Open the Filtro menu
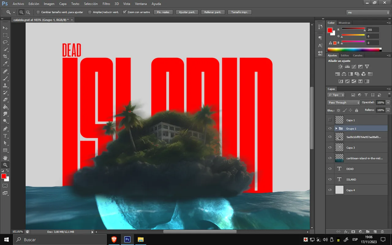This screenshot has width=392, height=245. point(106,4)
